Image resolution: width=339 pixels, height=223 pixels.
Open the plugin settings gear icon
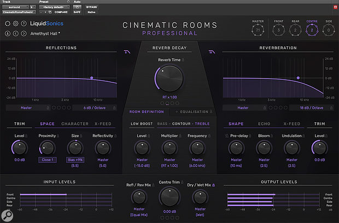coord(15,24)
